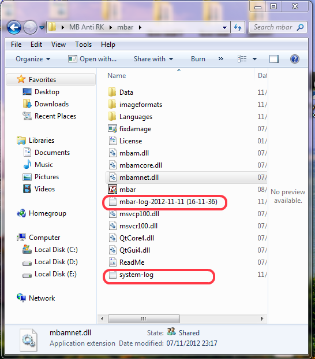Viewport: 315px width, 359px height.
Task: Open the Share with dropdown
Action: [153, 59]
